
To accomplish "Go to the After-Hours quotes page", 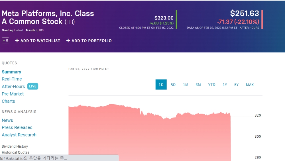I will (13, 87).
